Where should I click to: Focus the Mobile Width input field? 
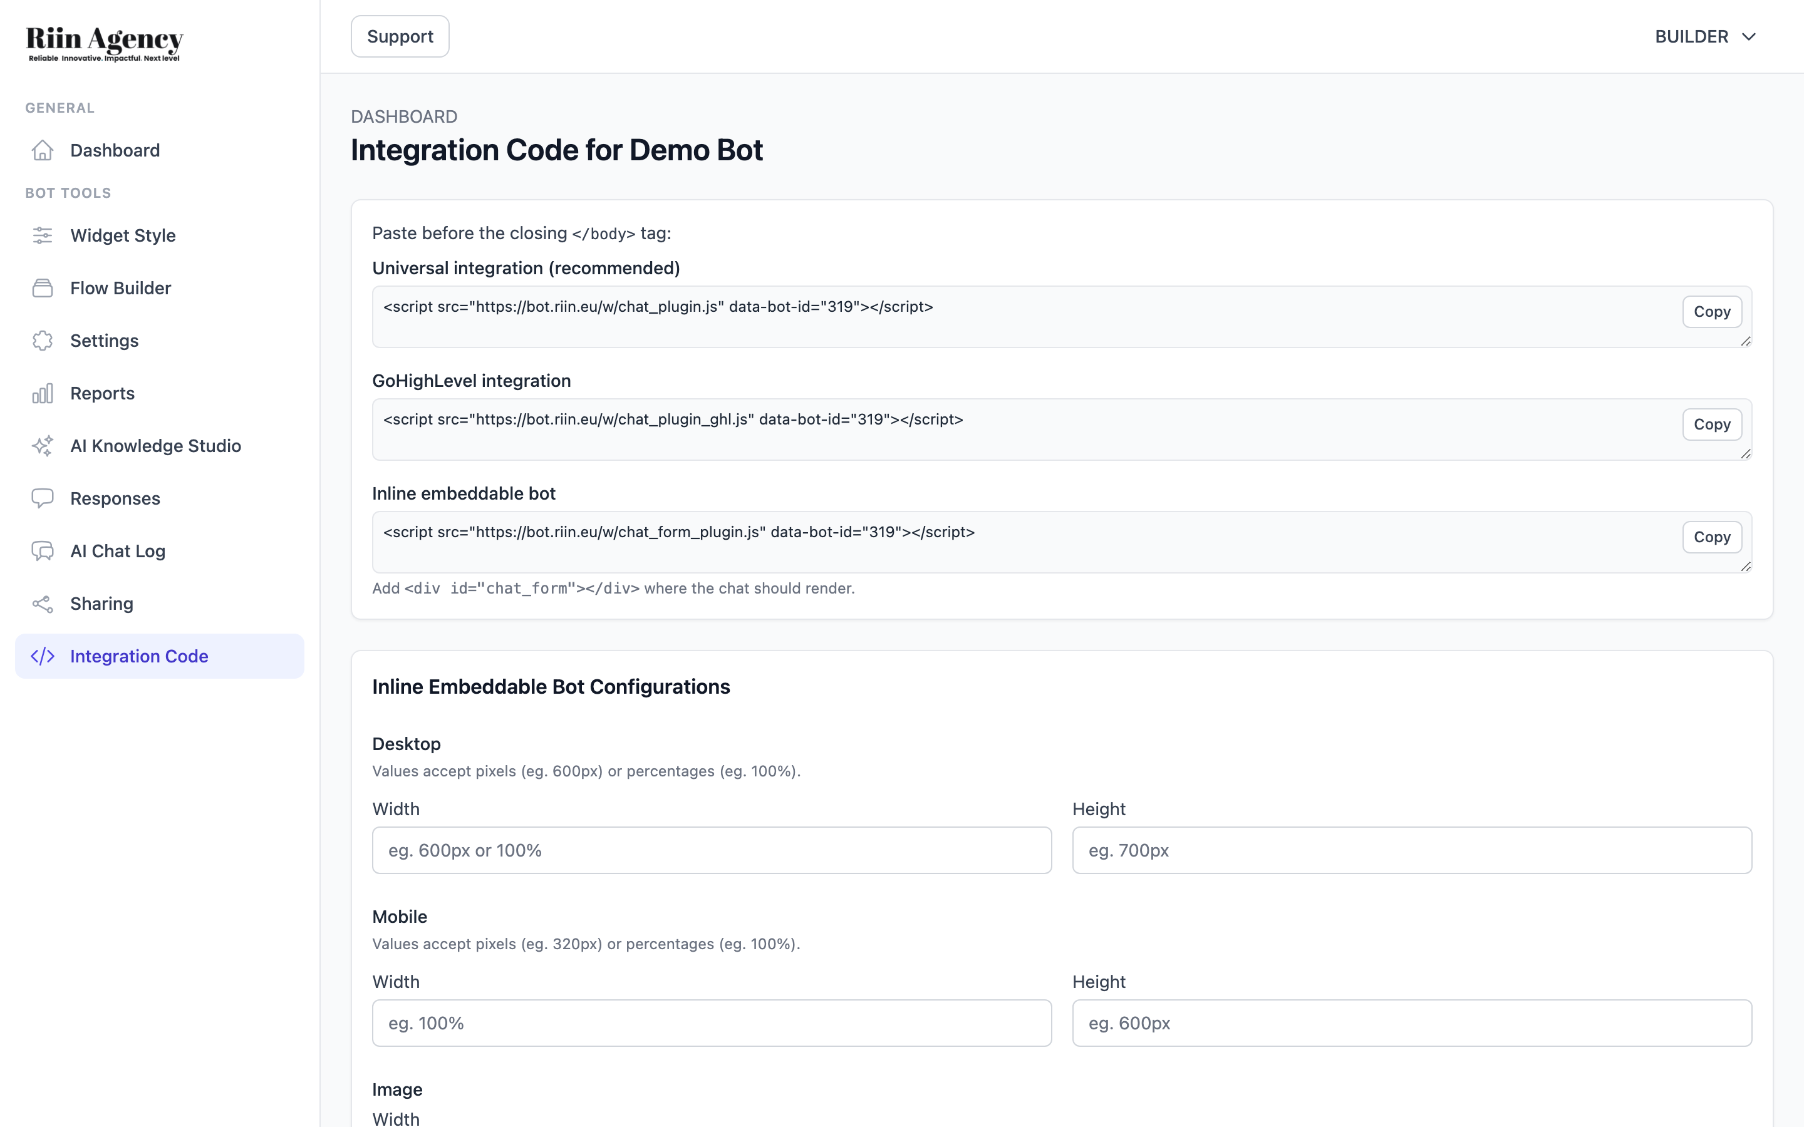click(x=712, y=1024)
